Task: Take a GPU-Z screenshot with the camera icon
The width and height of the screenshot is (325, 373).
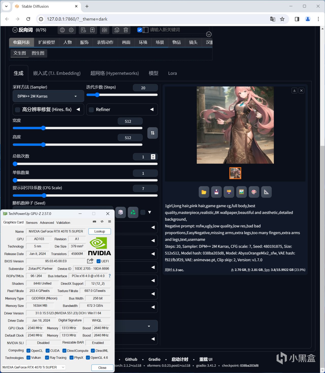Action: [94, 221]
